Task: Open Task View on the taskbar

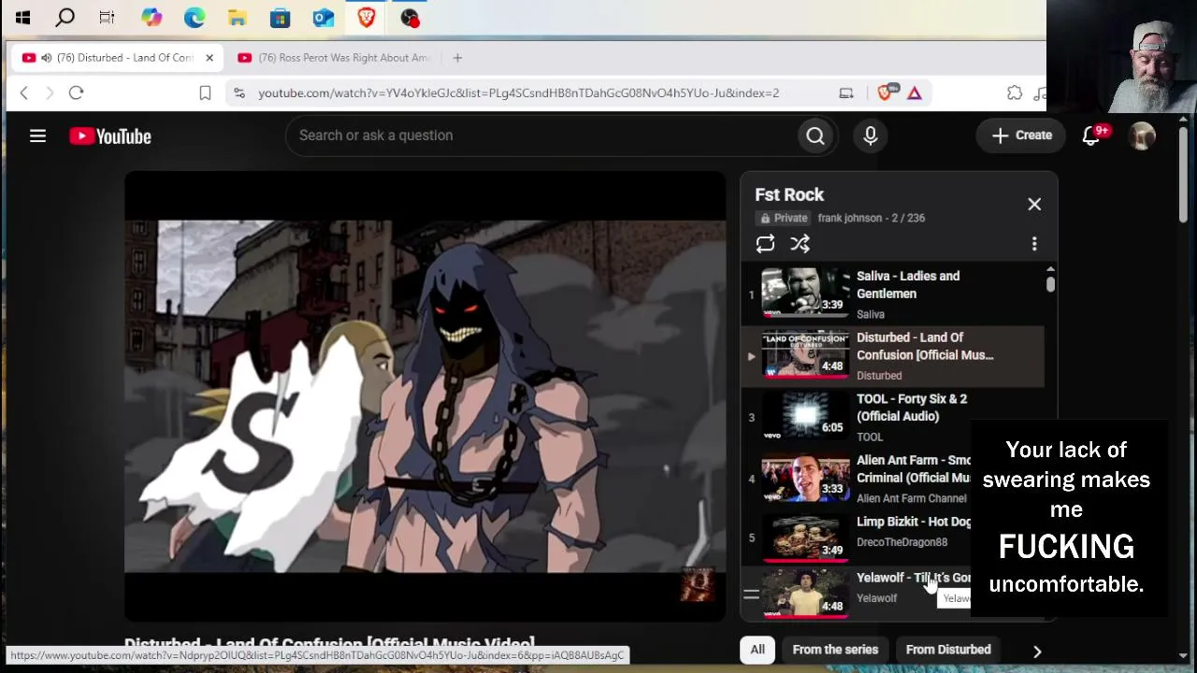Action: [107, 17]
